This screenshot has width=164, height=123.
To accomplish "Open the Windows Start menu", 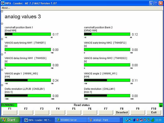I will pos(9,120).
